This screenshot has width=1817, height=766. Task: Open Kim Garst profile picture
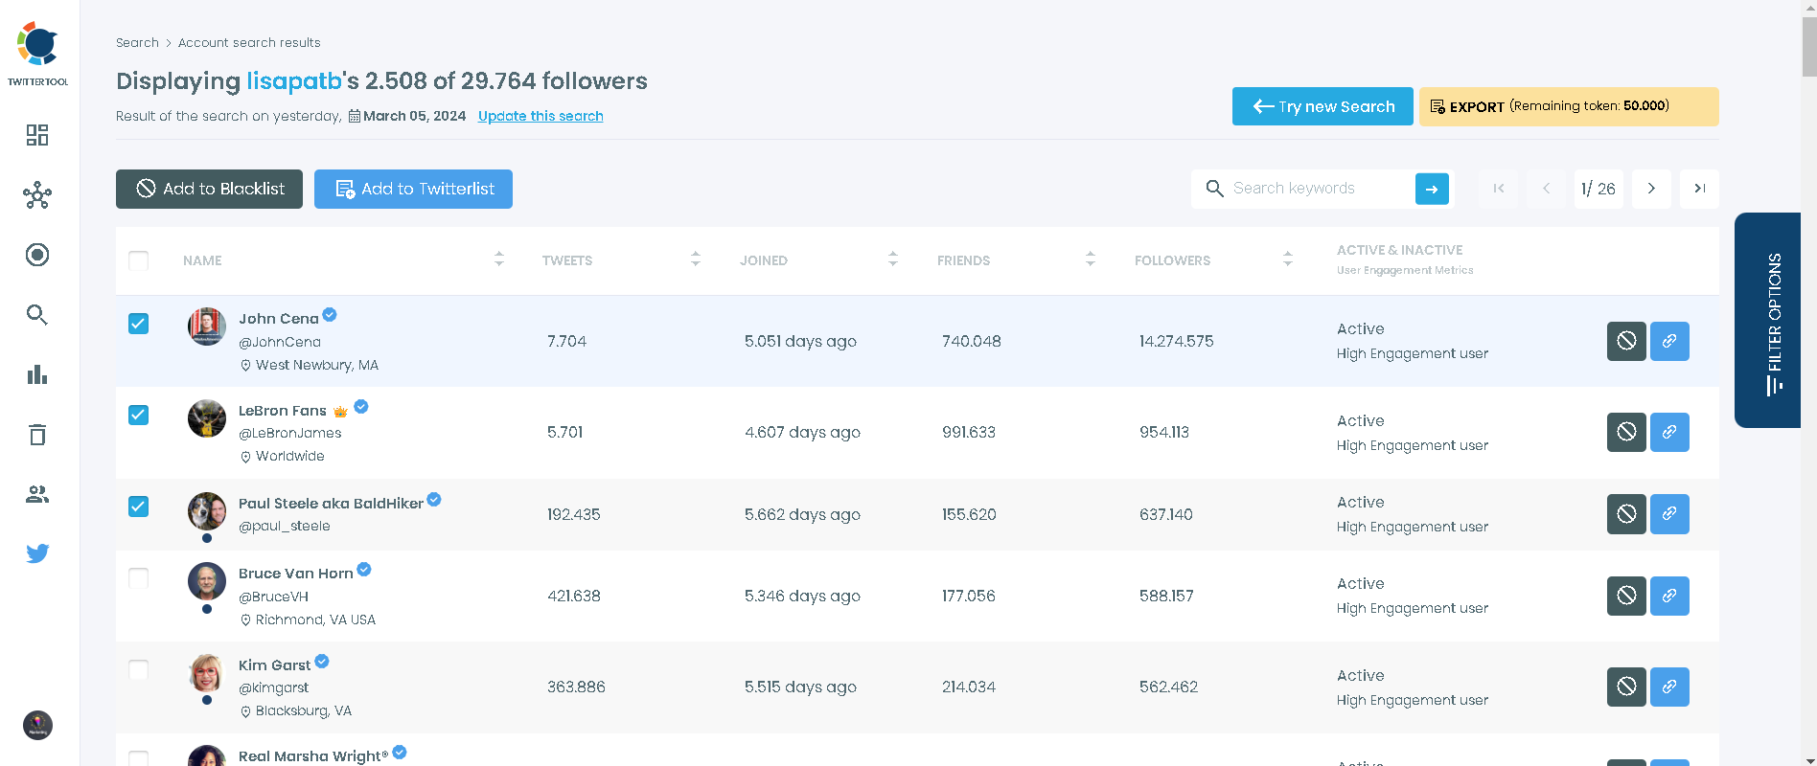[x=207, y=673]
